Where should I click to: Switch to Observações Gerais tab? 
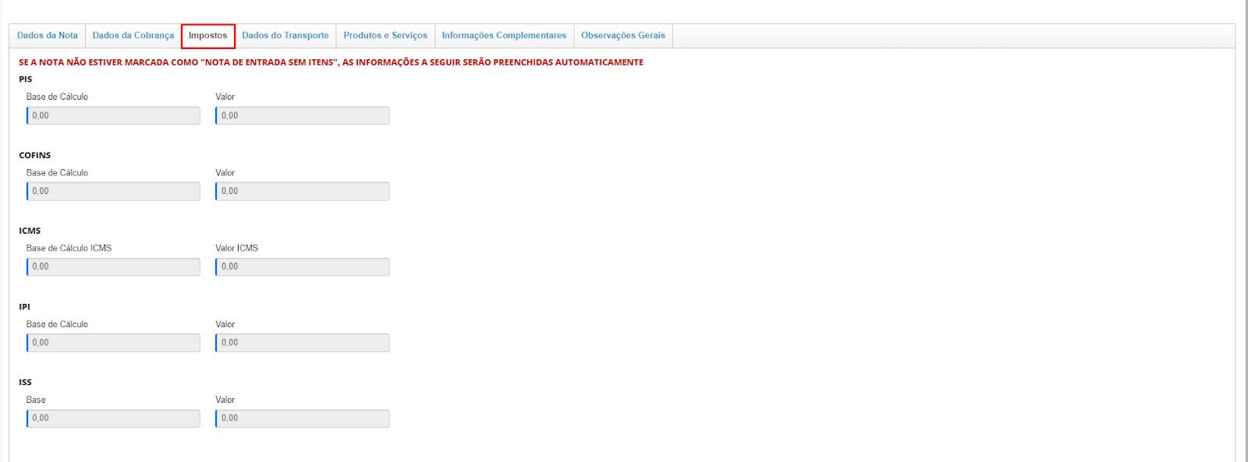[x=623, y=36]
